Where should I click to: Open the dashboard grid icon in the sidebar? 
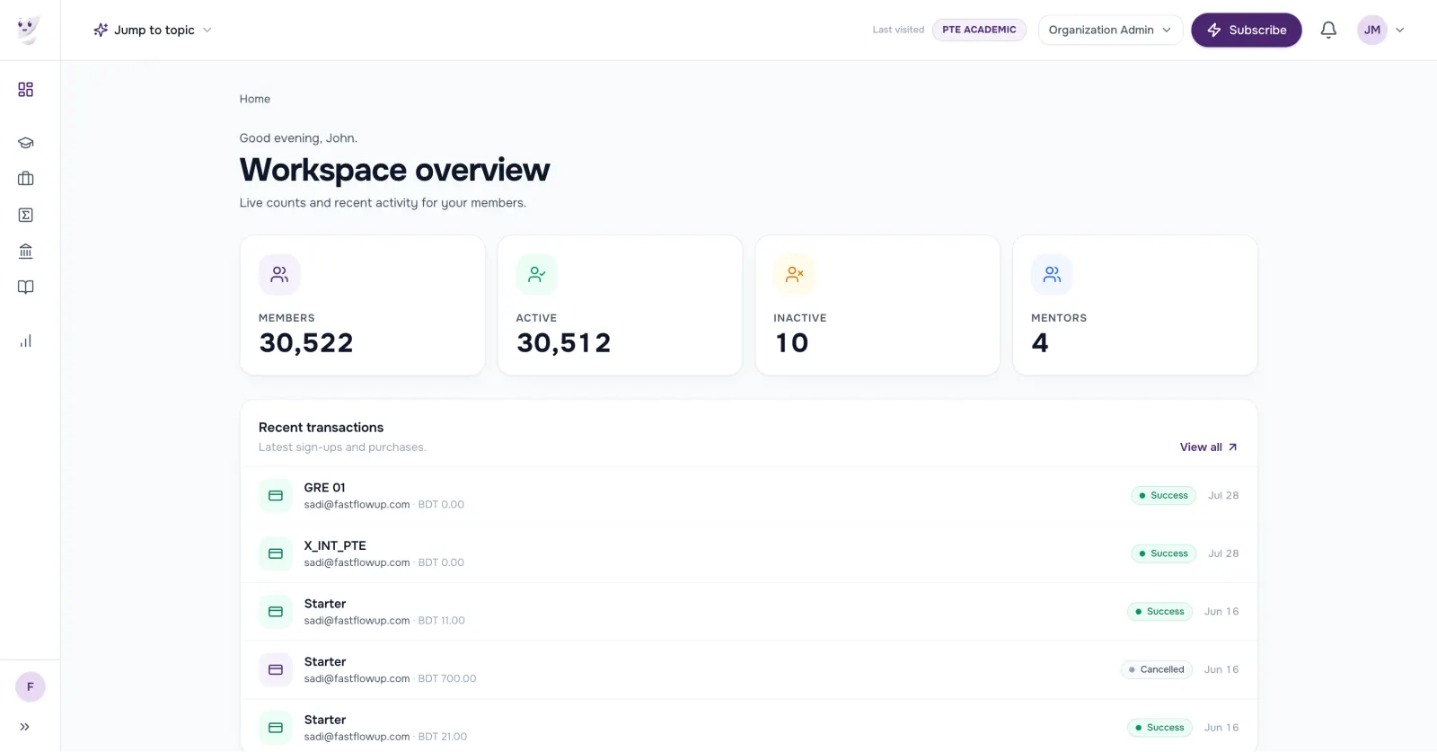coord(26,90)
